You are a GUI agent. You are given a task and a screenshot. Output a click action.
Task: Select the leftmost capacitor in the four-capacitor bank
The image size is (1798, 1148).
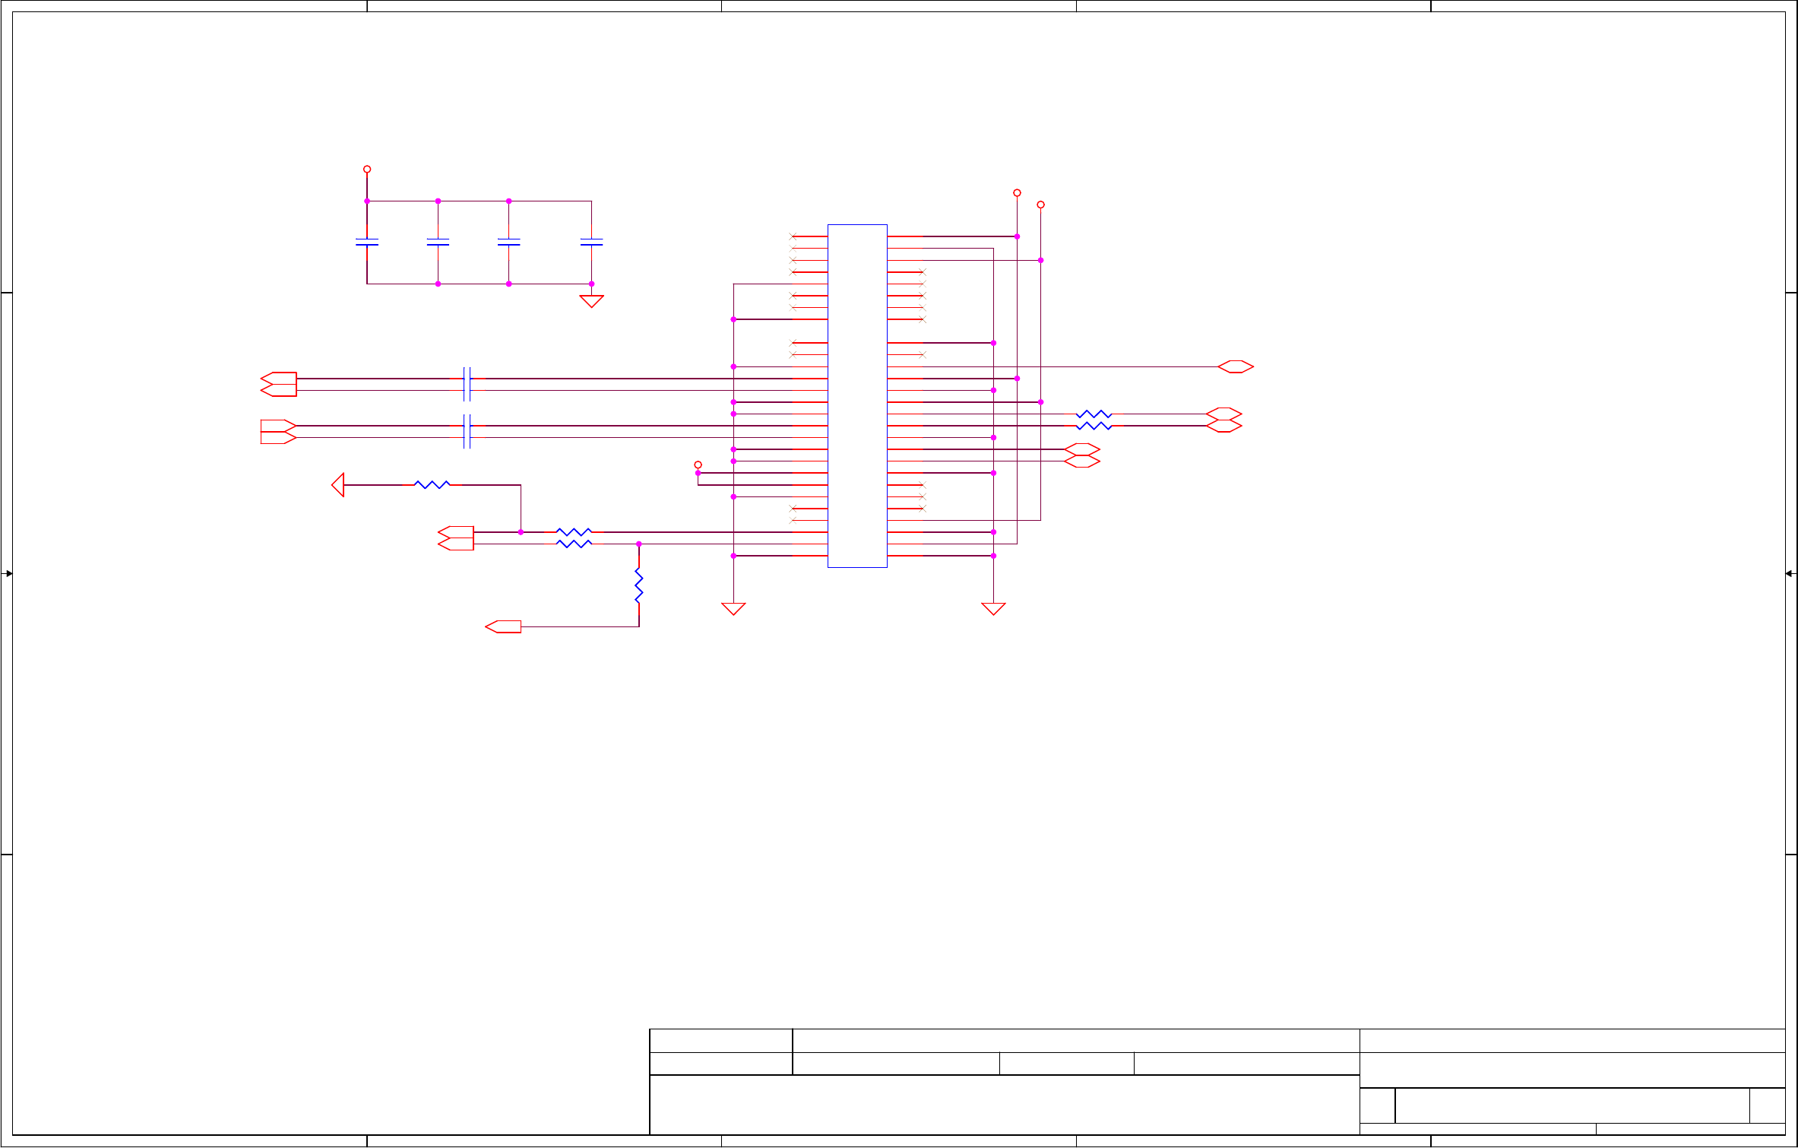(x=367, y=243)
